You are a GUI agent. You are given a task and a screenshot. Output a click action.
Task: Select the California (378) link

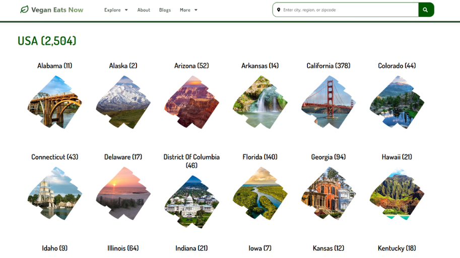328,66
